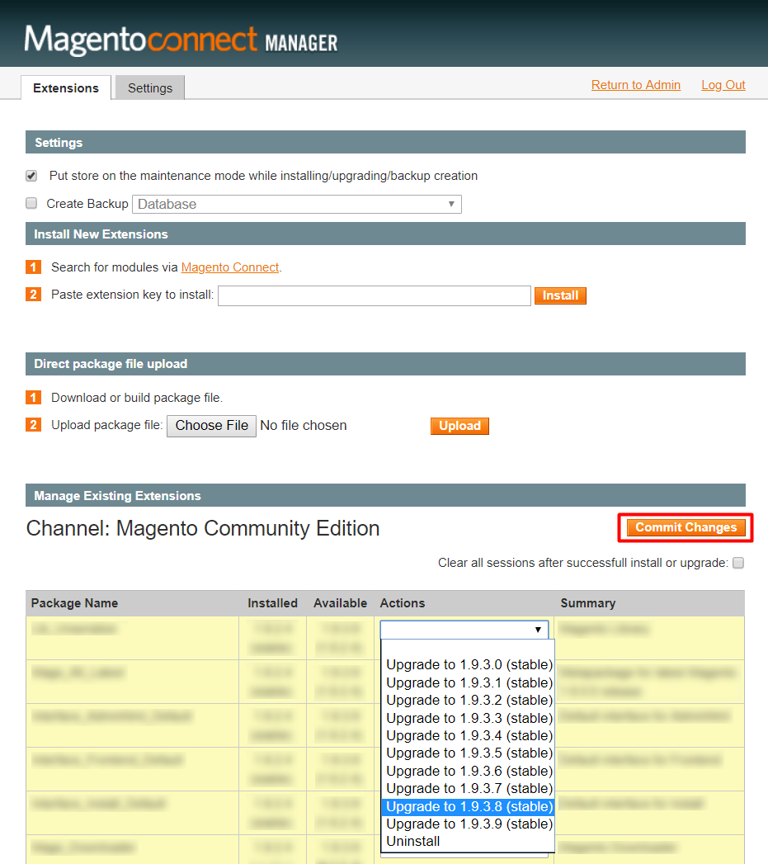Click the Manage Existing Extensions header
The width and height of the screenshot is (768, 864).
pos(385,495)
